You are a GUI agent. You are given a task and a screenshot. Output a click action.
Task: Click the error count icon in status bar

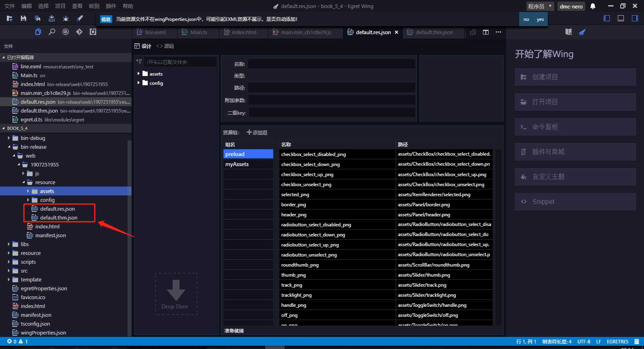tap(9, 341)
